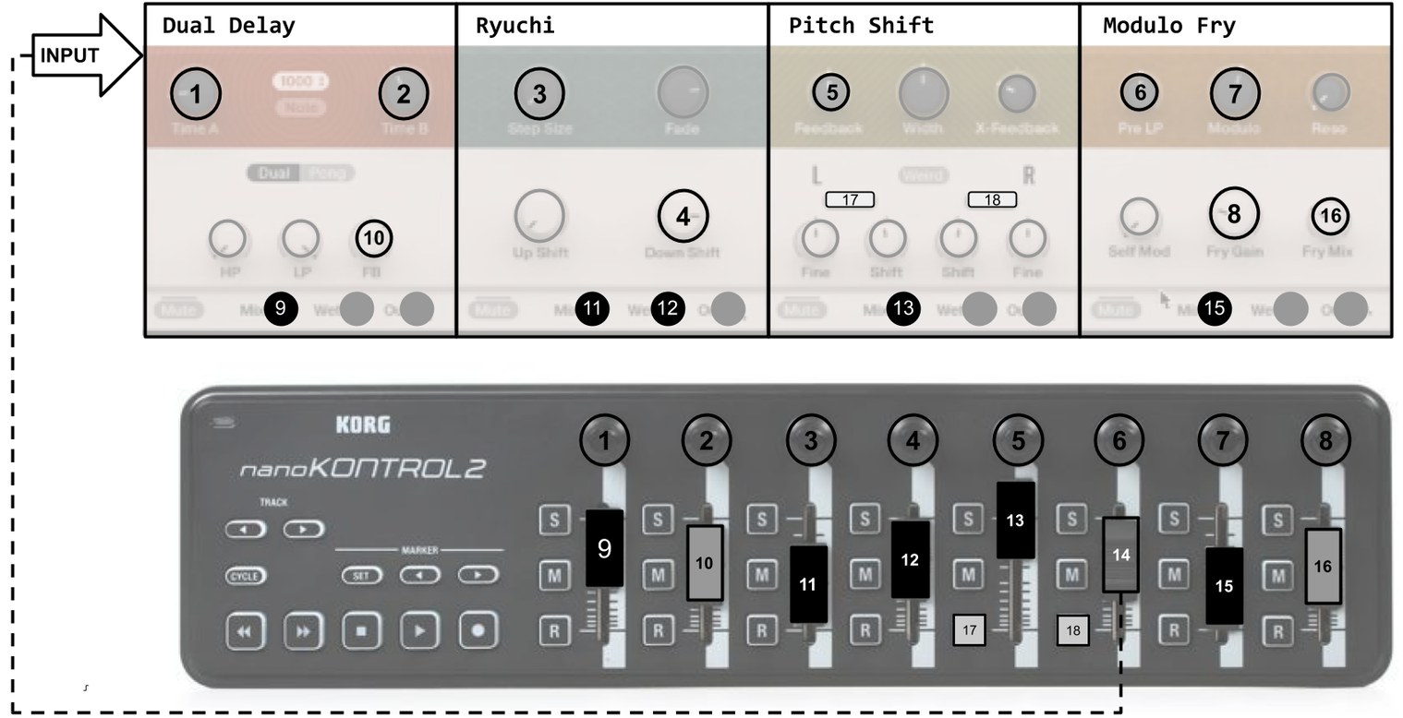
Task: Select Dual mode in Dual Delay
Action: [273, 174]
